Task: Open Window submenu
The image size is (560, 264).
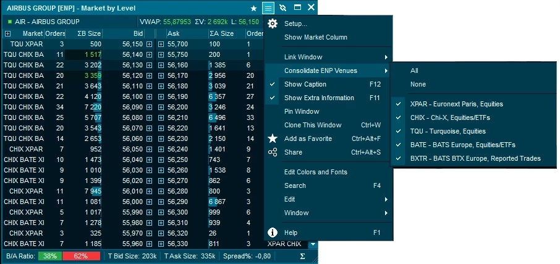Action: point(328,213)
